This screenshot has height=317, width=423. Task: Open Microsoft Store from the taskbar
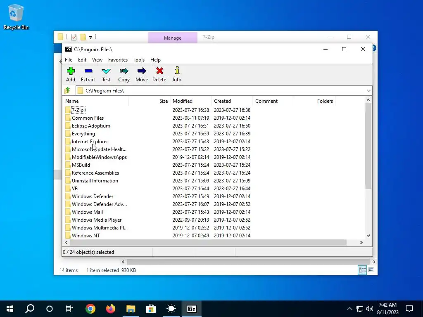[151, 309]
